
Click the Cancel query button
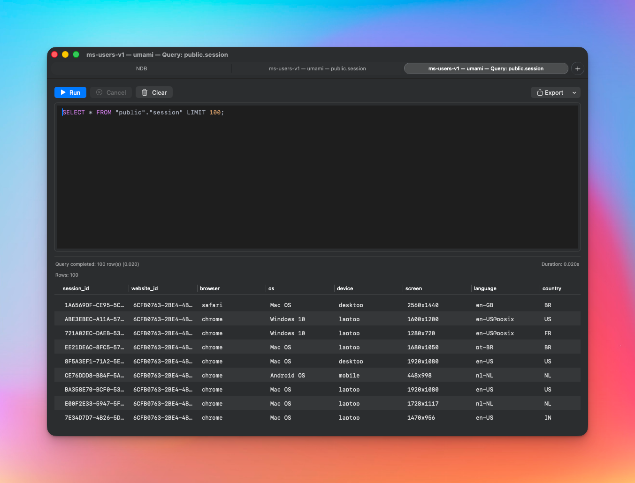(111, 92)
